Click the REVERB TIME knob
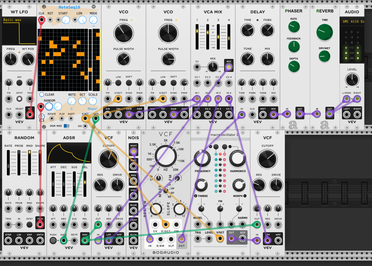 [325, 32]
